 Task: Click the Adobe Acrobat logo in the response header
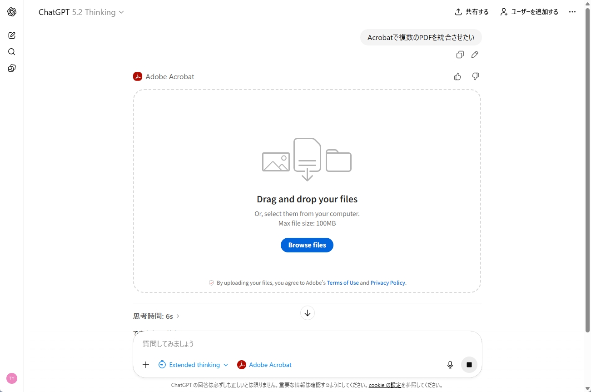pos(138,76)
